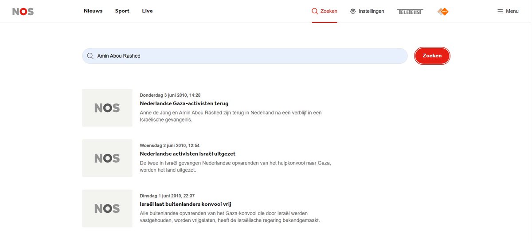The image size is (532, 243).
Task: Click date Woensdag 2 juni 2010, 12:54
Action: [x=170, y=145]
